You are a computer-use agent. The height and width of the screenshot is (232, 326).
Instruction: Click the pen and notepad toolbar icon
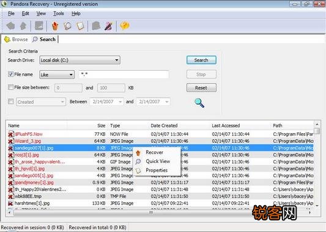point(108,26)
